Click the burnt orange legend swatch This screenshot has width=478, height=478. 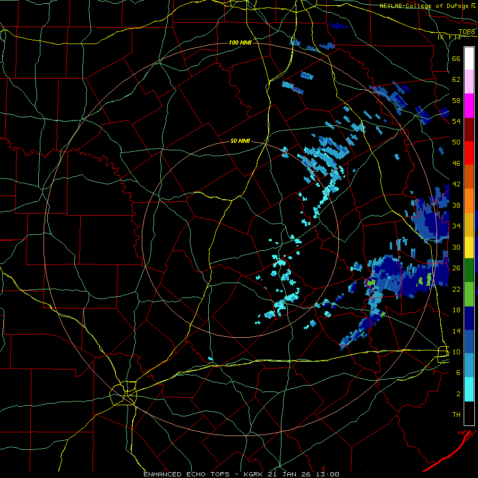469,177
